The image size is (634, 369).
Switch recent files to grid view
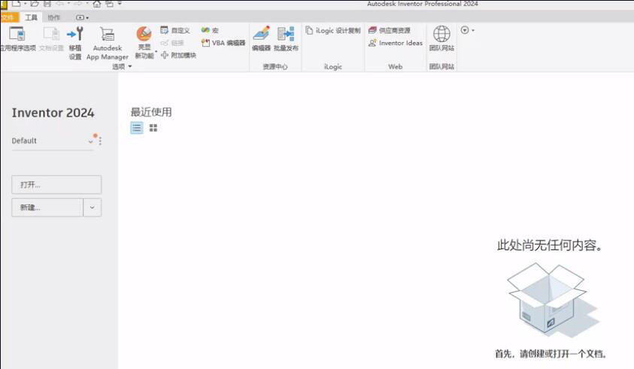(153, 128)
